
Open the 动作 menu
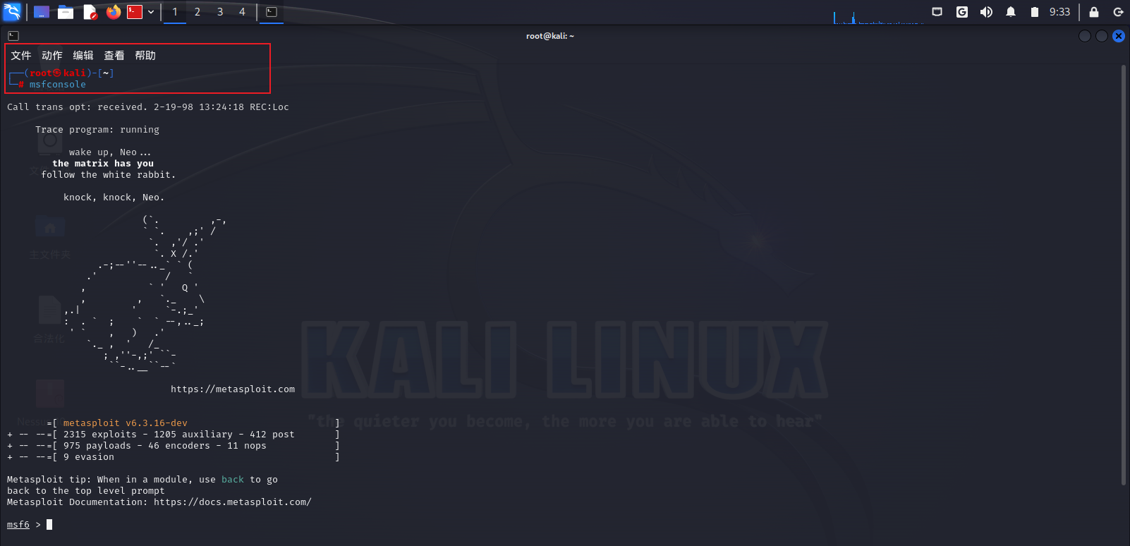pyautogui.click(x=52, y=56)
